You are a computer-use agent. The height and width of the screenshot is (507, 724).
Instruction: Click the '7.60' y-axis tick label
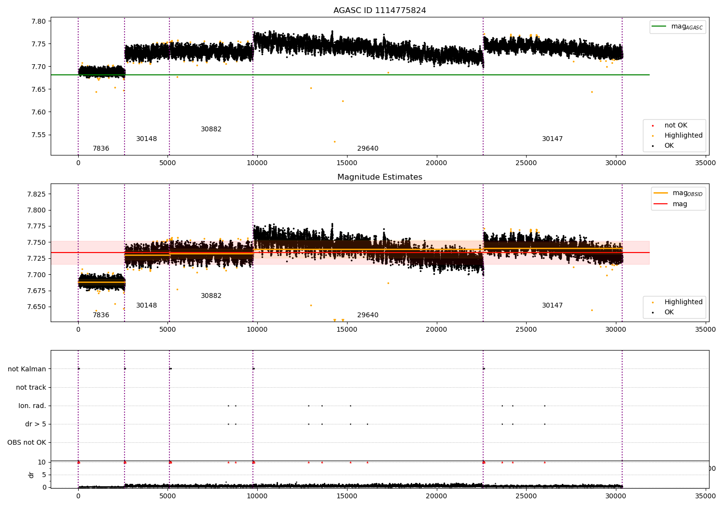click(39, 113)
